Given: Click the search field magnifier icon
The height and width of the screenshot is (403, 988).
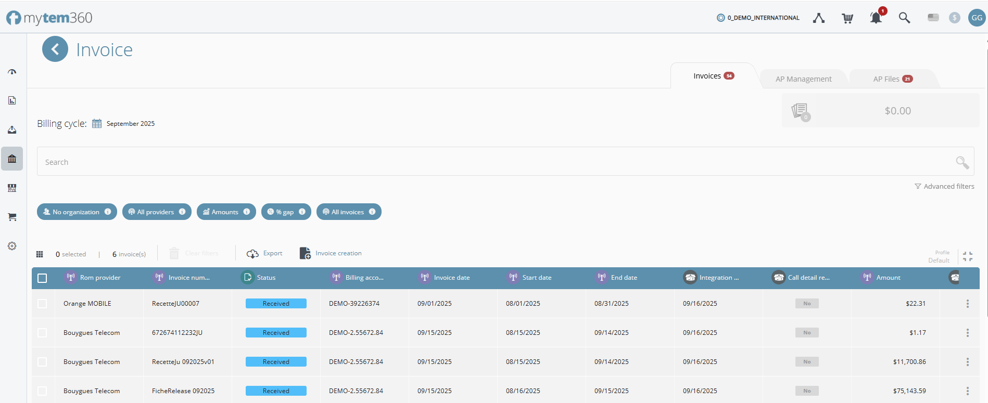Looking at the screenshot, I should 962,162.
